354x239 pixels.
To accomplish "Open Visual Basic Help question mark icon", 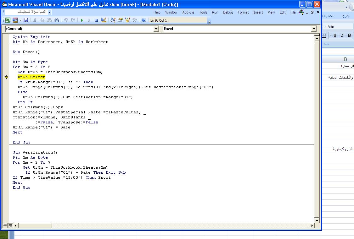I will tap(144, 20).
